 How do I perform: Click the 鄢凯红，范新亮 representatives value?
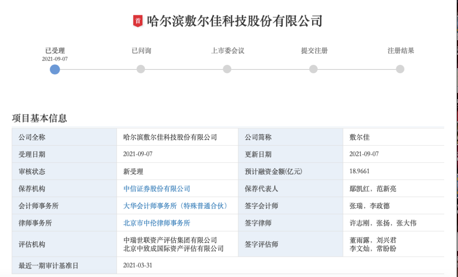(x=373, y=188)
